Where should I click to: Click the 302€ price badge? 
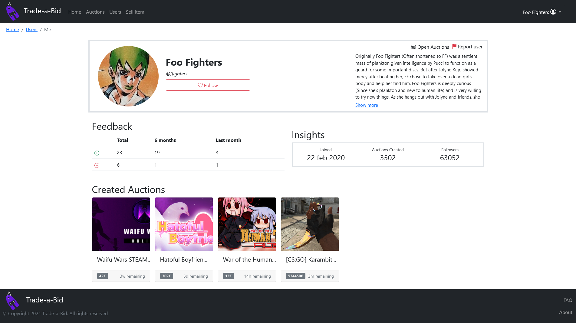tap(166, 276)
